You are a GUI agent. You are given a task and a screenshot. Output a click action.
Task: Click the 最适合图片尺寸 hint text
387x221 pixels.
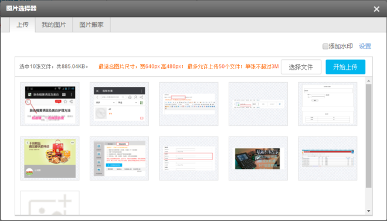click(189, 67)
